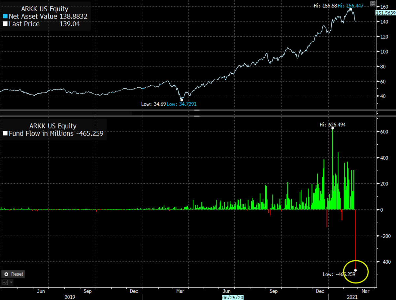This screenshot has height=300, width=396.
Task: Select the Low: 34.69 price label
Action: (153, 104)
